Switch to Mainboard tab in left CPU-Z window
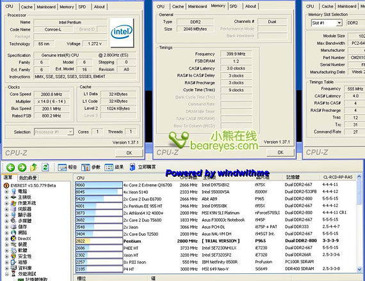Viewport: 365px width, 281px height. [x=46, y=7]
